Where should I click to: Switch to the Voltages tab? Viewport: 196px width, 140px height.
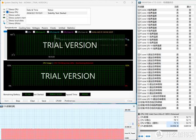click(36, 28)
